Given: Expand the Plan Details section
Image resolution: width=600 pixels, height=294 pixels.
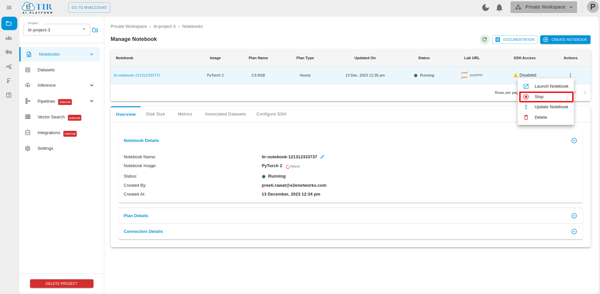Looking at the screenshot, I should coord(574,216).
